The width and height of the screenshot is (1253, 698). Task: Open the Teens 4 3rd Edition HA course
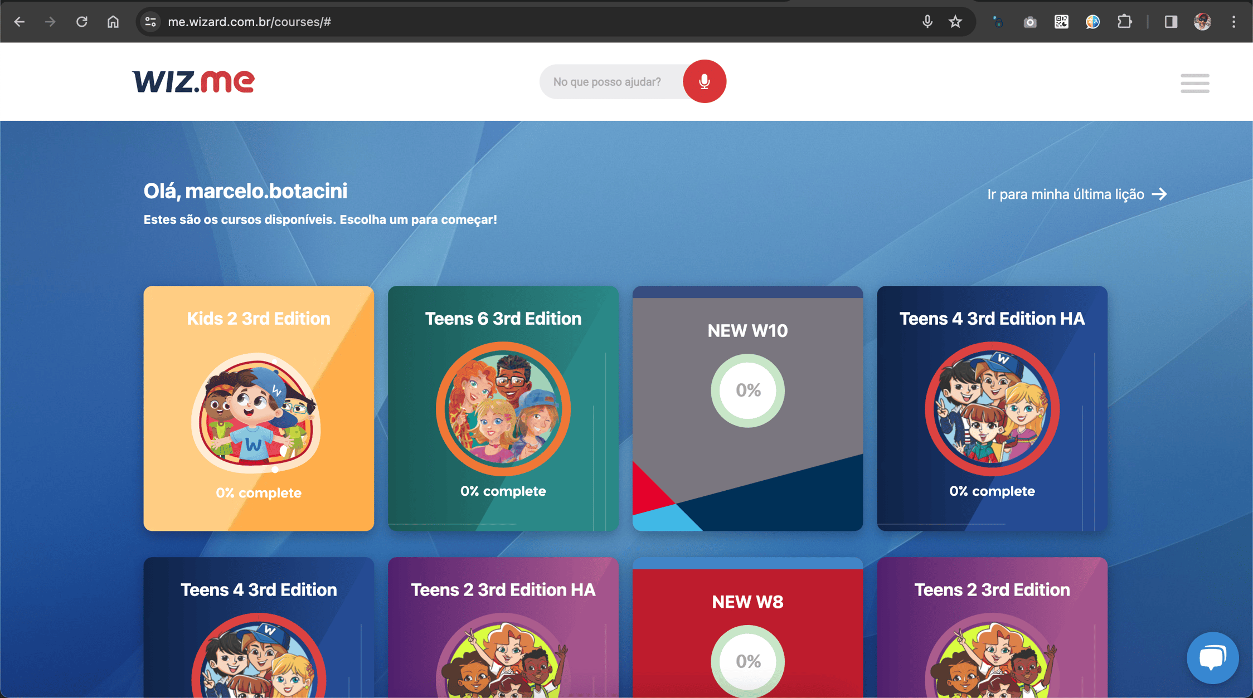[x=992, y=408]
